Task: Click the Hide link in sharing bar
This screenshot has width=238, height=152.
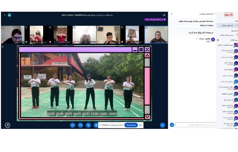Action: (x=141, y=125)
